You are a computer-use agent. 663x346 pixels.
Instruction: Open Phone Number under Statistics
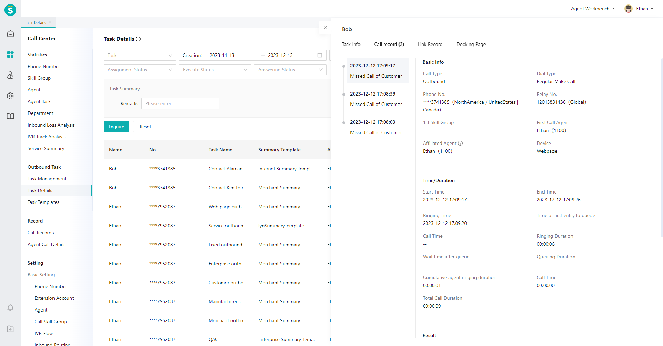[44, 66]
